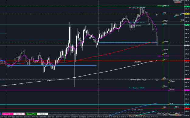
Task: Select the DL3 orange marker
Action: [163, 61]
